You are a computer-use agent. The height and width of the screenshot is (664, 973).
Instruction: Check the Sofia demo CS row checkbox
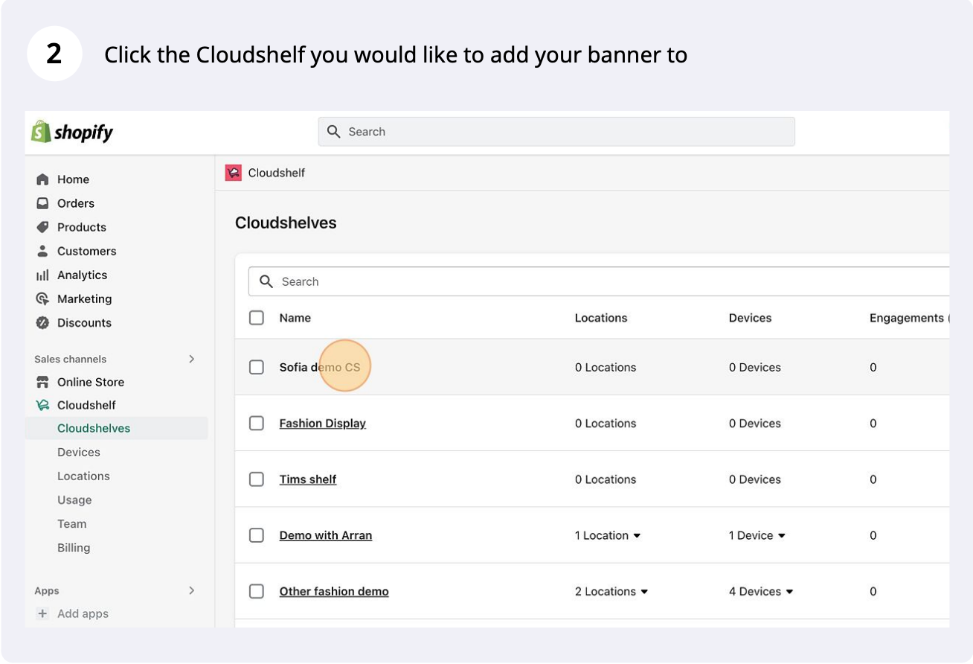point(257,367)
